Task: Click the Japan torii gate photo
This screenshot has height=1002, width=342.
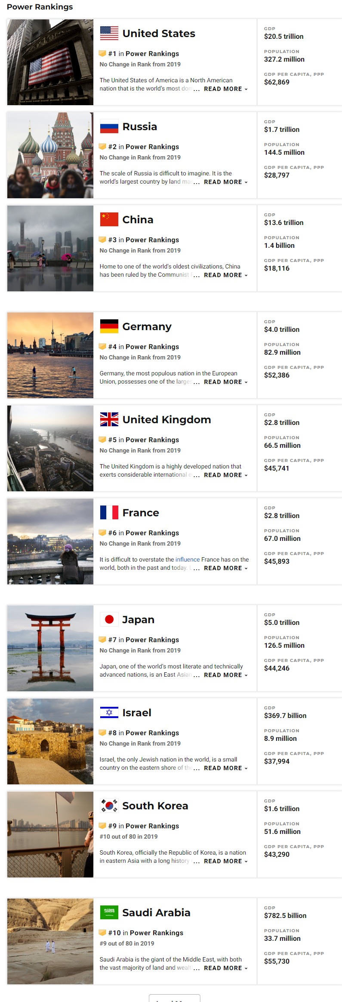Action: pos(50,648)
